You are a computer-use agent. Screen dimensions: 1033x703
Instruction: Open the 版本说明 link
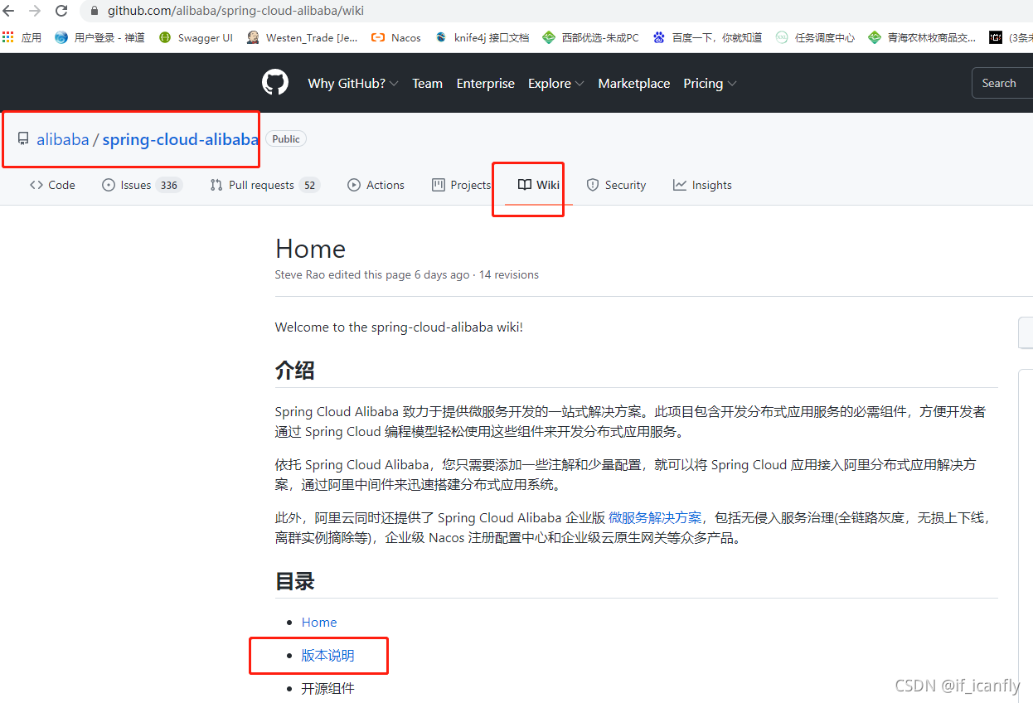click(327, 655)
